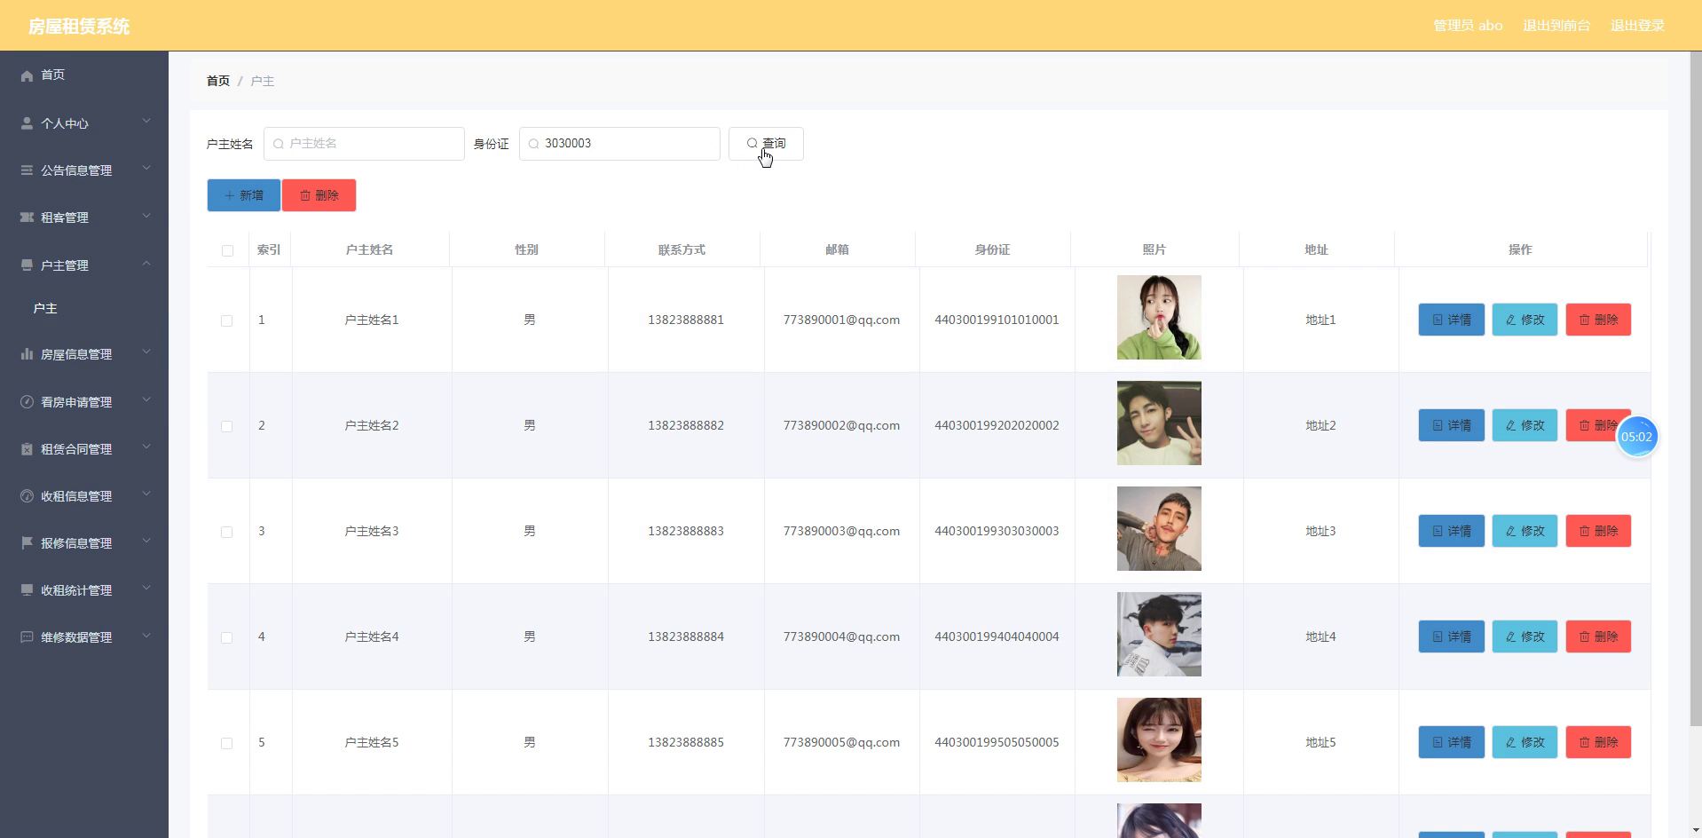Viewport: 1702px width, 838px height.
Task: Click the floating 05:02 timer bubble
Action: (x=1636, y=437)
